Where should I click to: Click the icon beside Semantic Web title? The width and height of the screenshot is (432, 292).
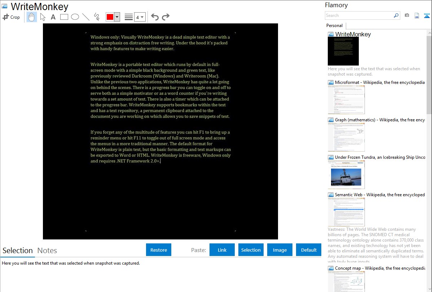tap(331, 195)
